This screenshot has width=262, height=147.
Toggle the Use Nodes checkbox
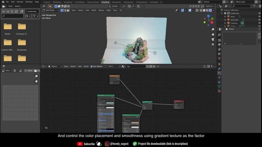coord(92,66)
